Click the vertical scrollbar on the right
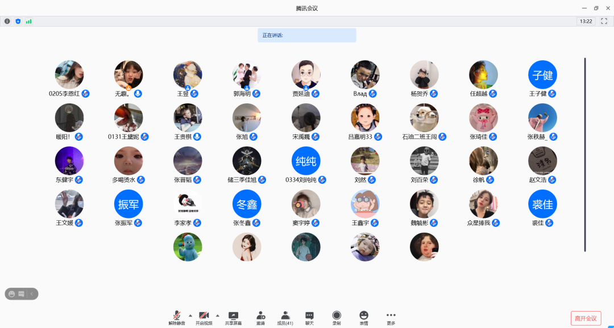Viewport: 614px width, 328px height. pyautogui.click(x=585, y=153)
